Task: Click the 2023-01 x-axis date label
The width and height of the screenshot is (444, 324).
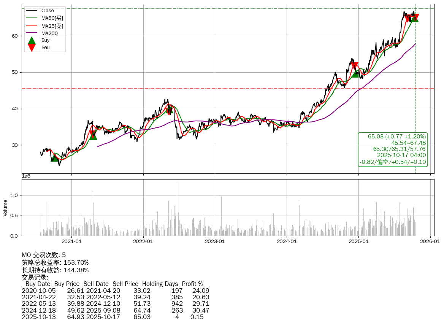Action: point(215,241)
